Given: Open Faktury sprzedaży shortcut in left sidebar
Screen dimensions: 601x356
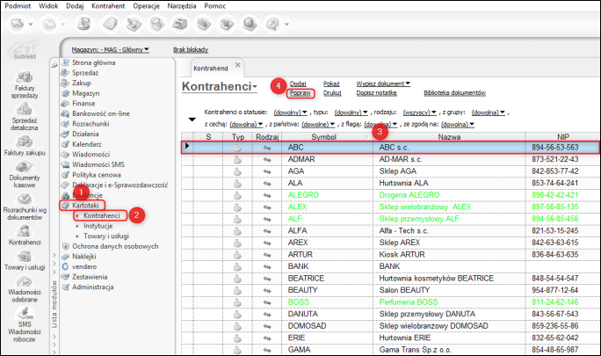Looking at the screenshot, I should [x=24, y=84].
